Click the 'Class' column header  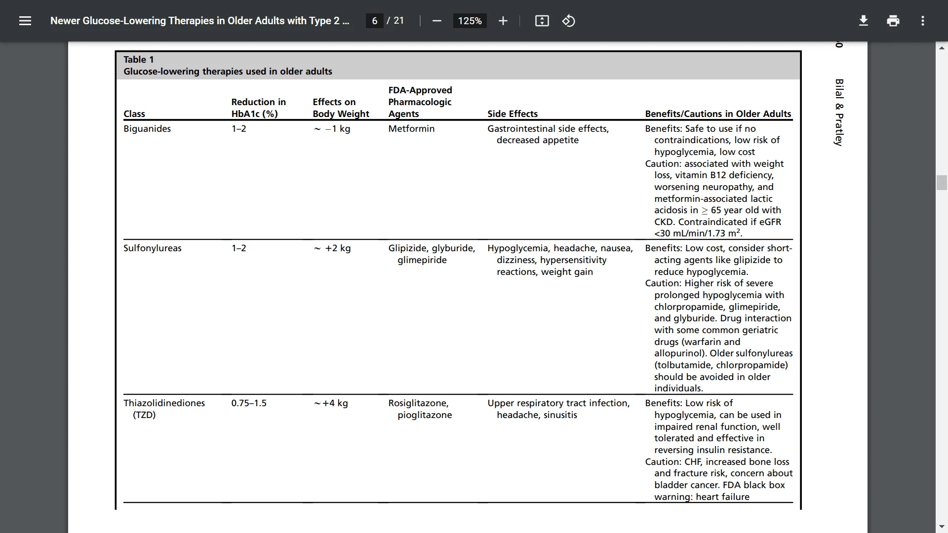(134, 114)
